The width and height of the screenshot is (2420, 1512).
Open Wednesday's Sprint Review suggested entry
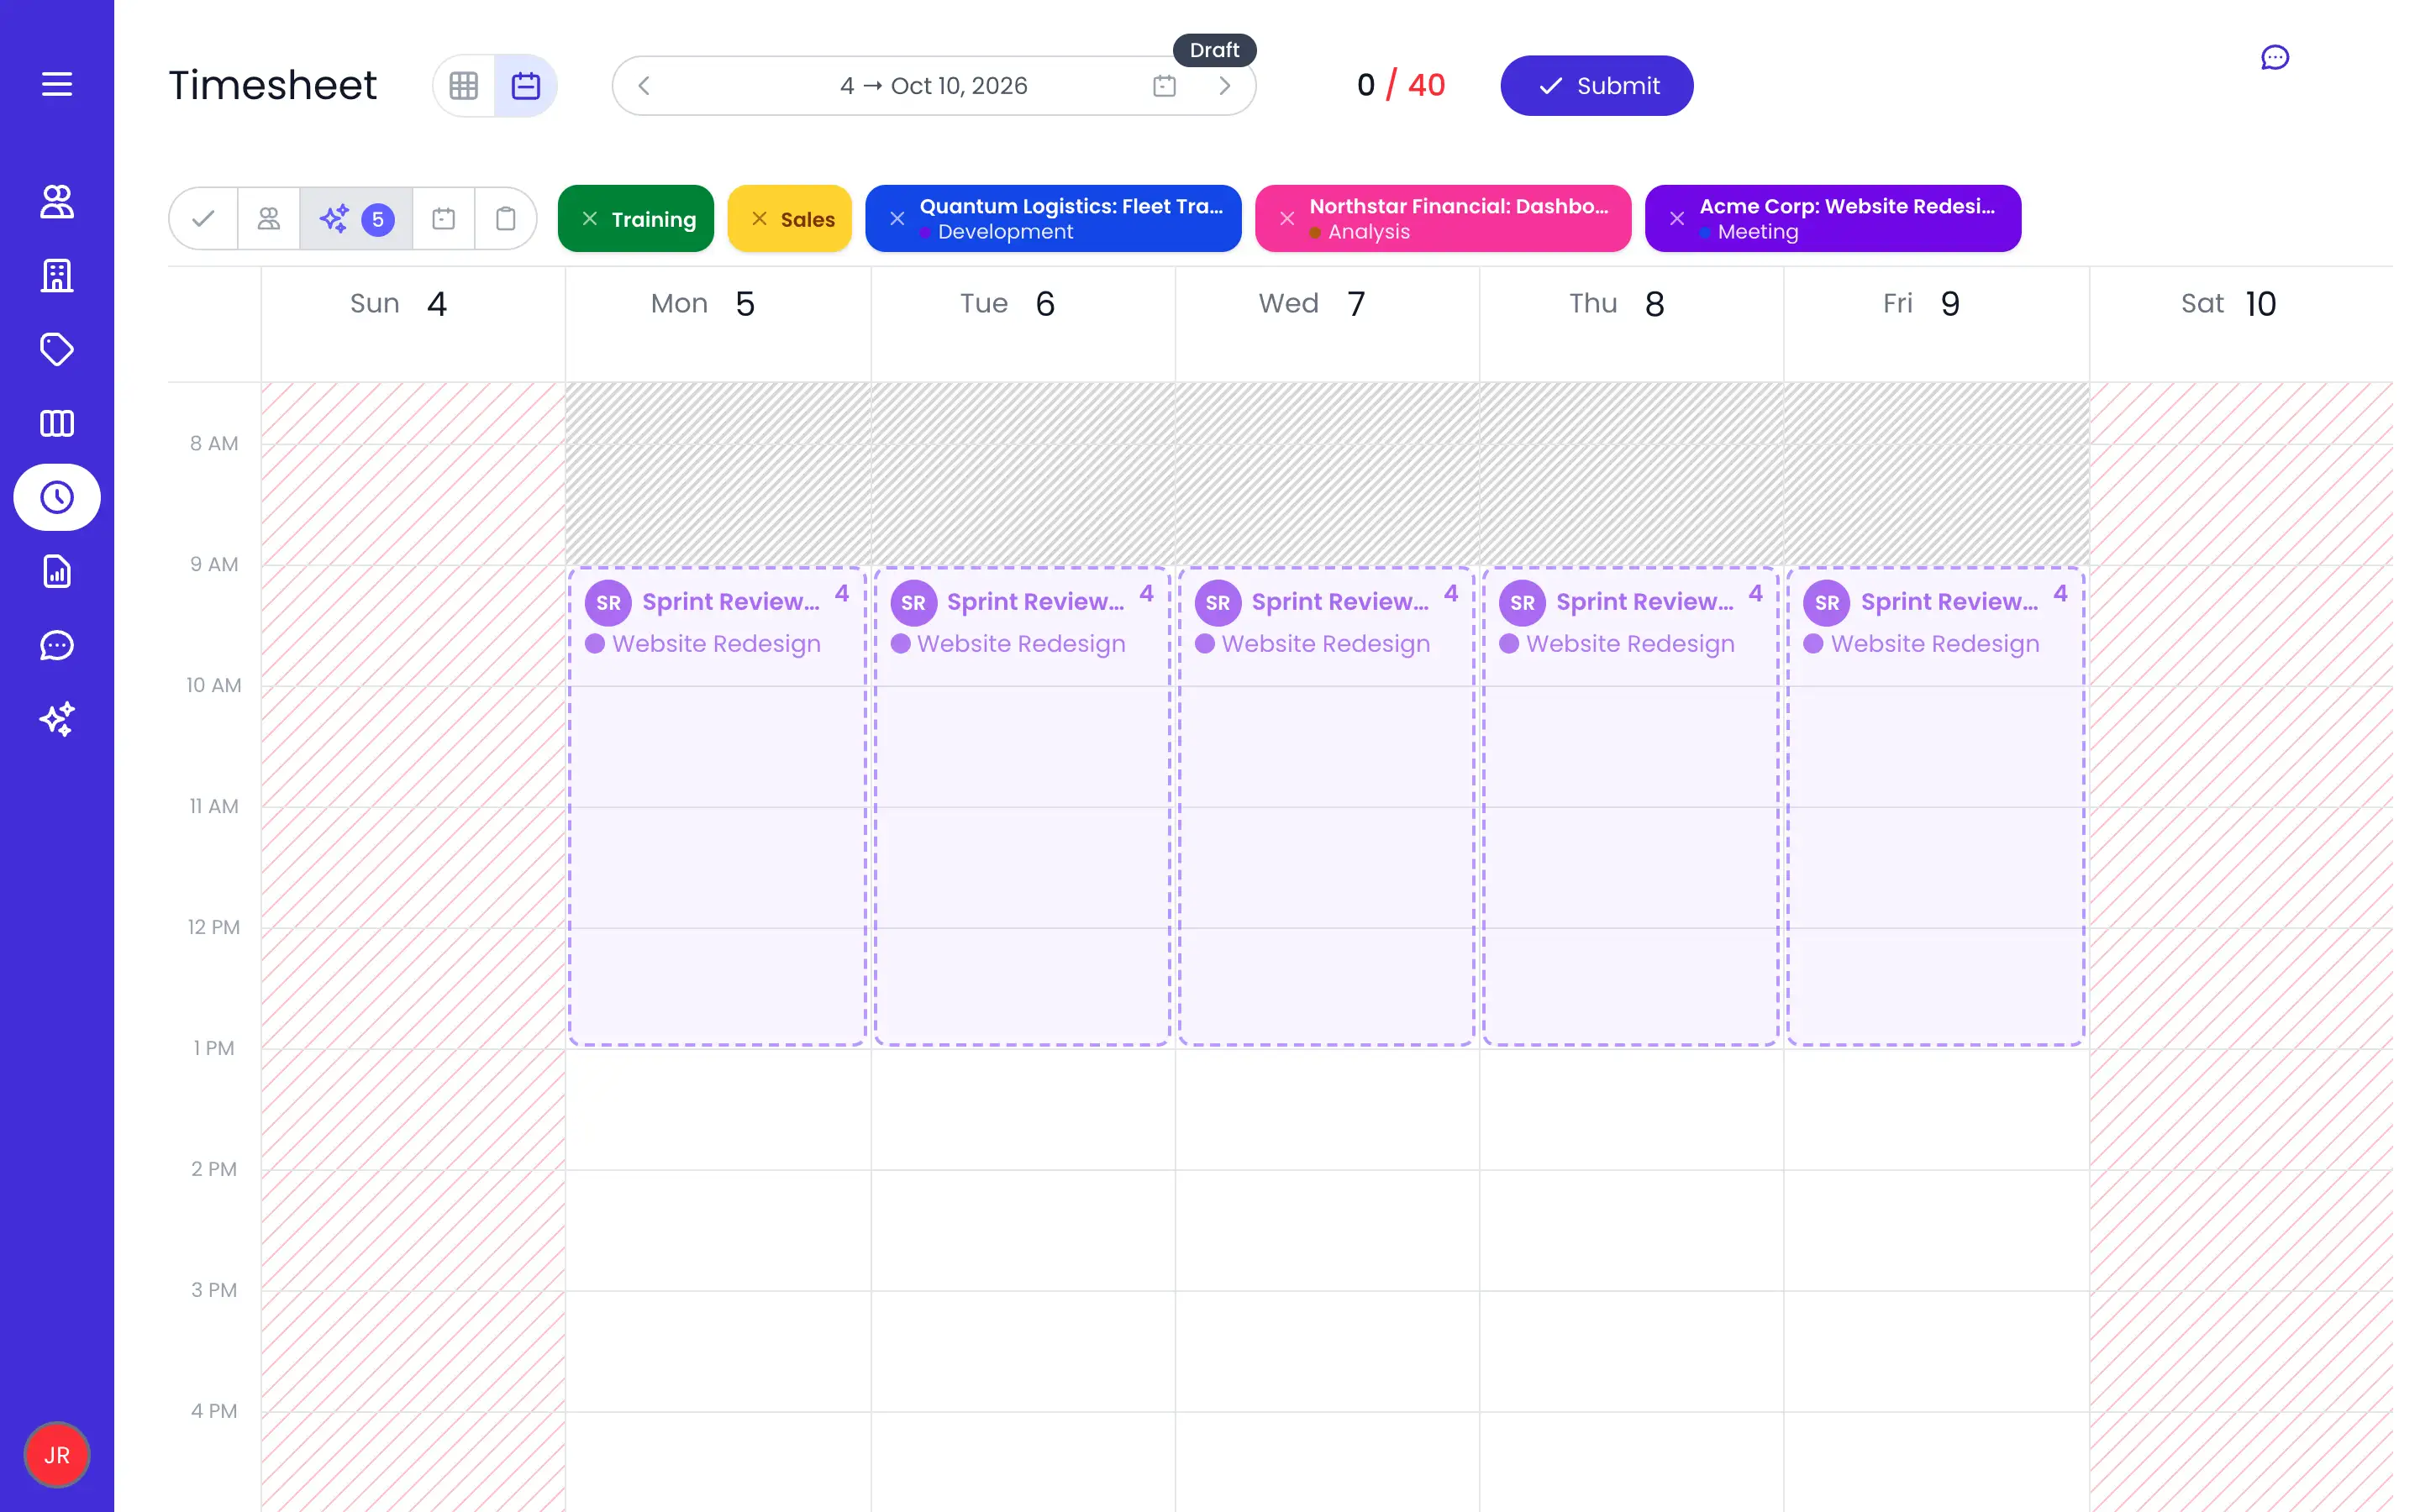click(x=1327, y=807)
